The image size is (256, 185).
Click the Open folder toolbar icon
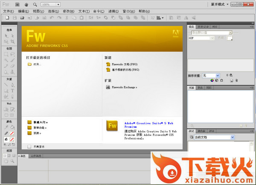(x=22, y=18)
